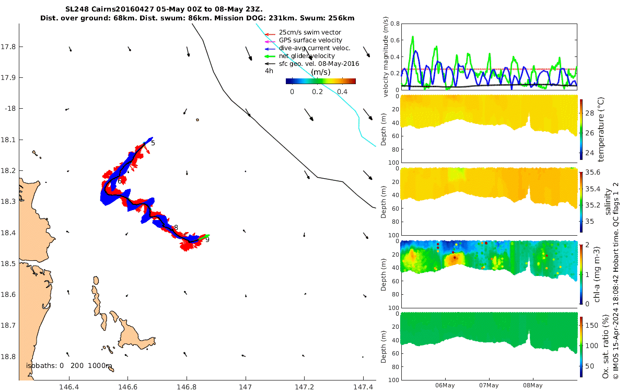Screen dimensions: 627x392
Task: Click the "(m/s)" colorbar unit label
Action: tap(320, 72)
